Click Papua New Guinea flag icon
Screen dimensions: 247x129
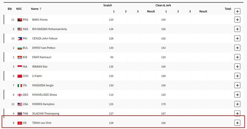tap(20, 20)
